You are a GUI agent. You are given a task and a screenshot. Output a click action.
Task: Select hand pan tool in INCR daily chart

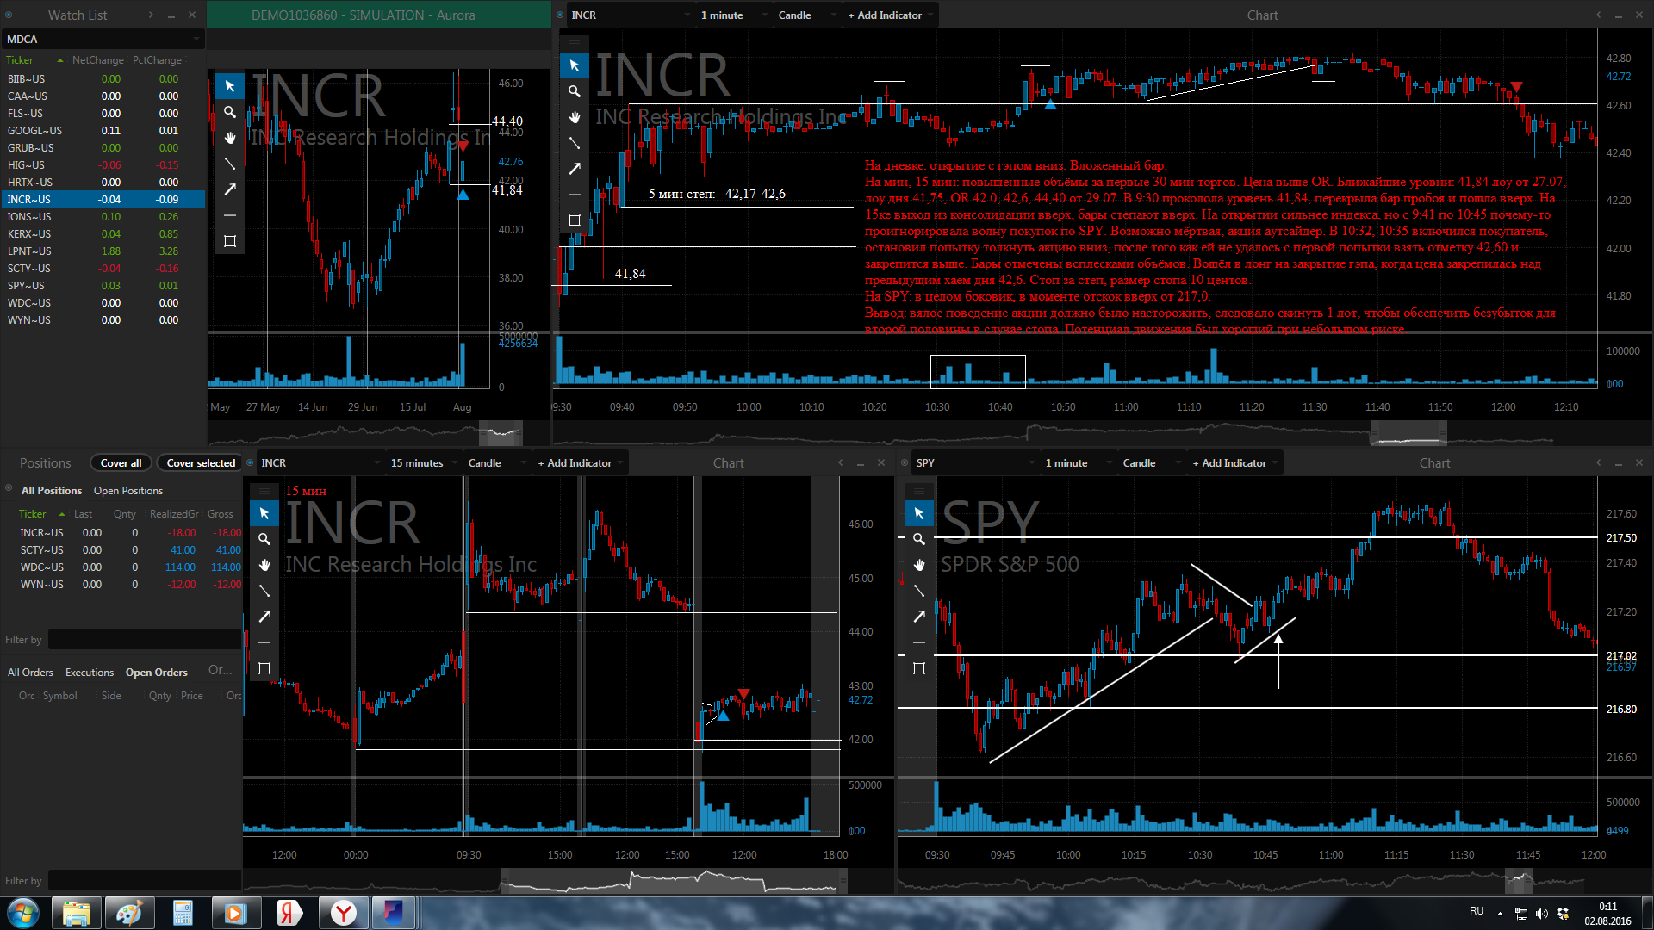coord(230,138)
